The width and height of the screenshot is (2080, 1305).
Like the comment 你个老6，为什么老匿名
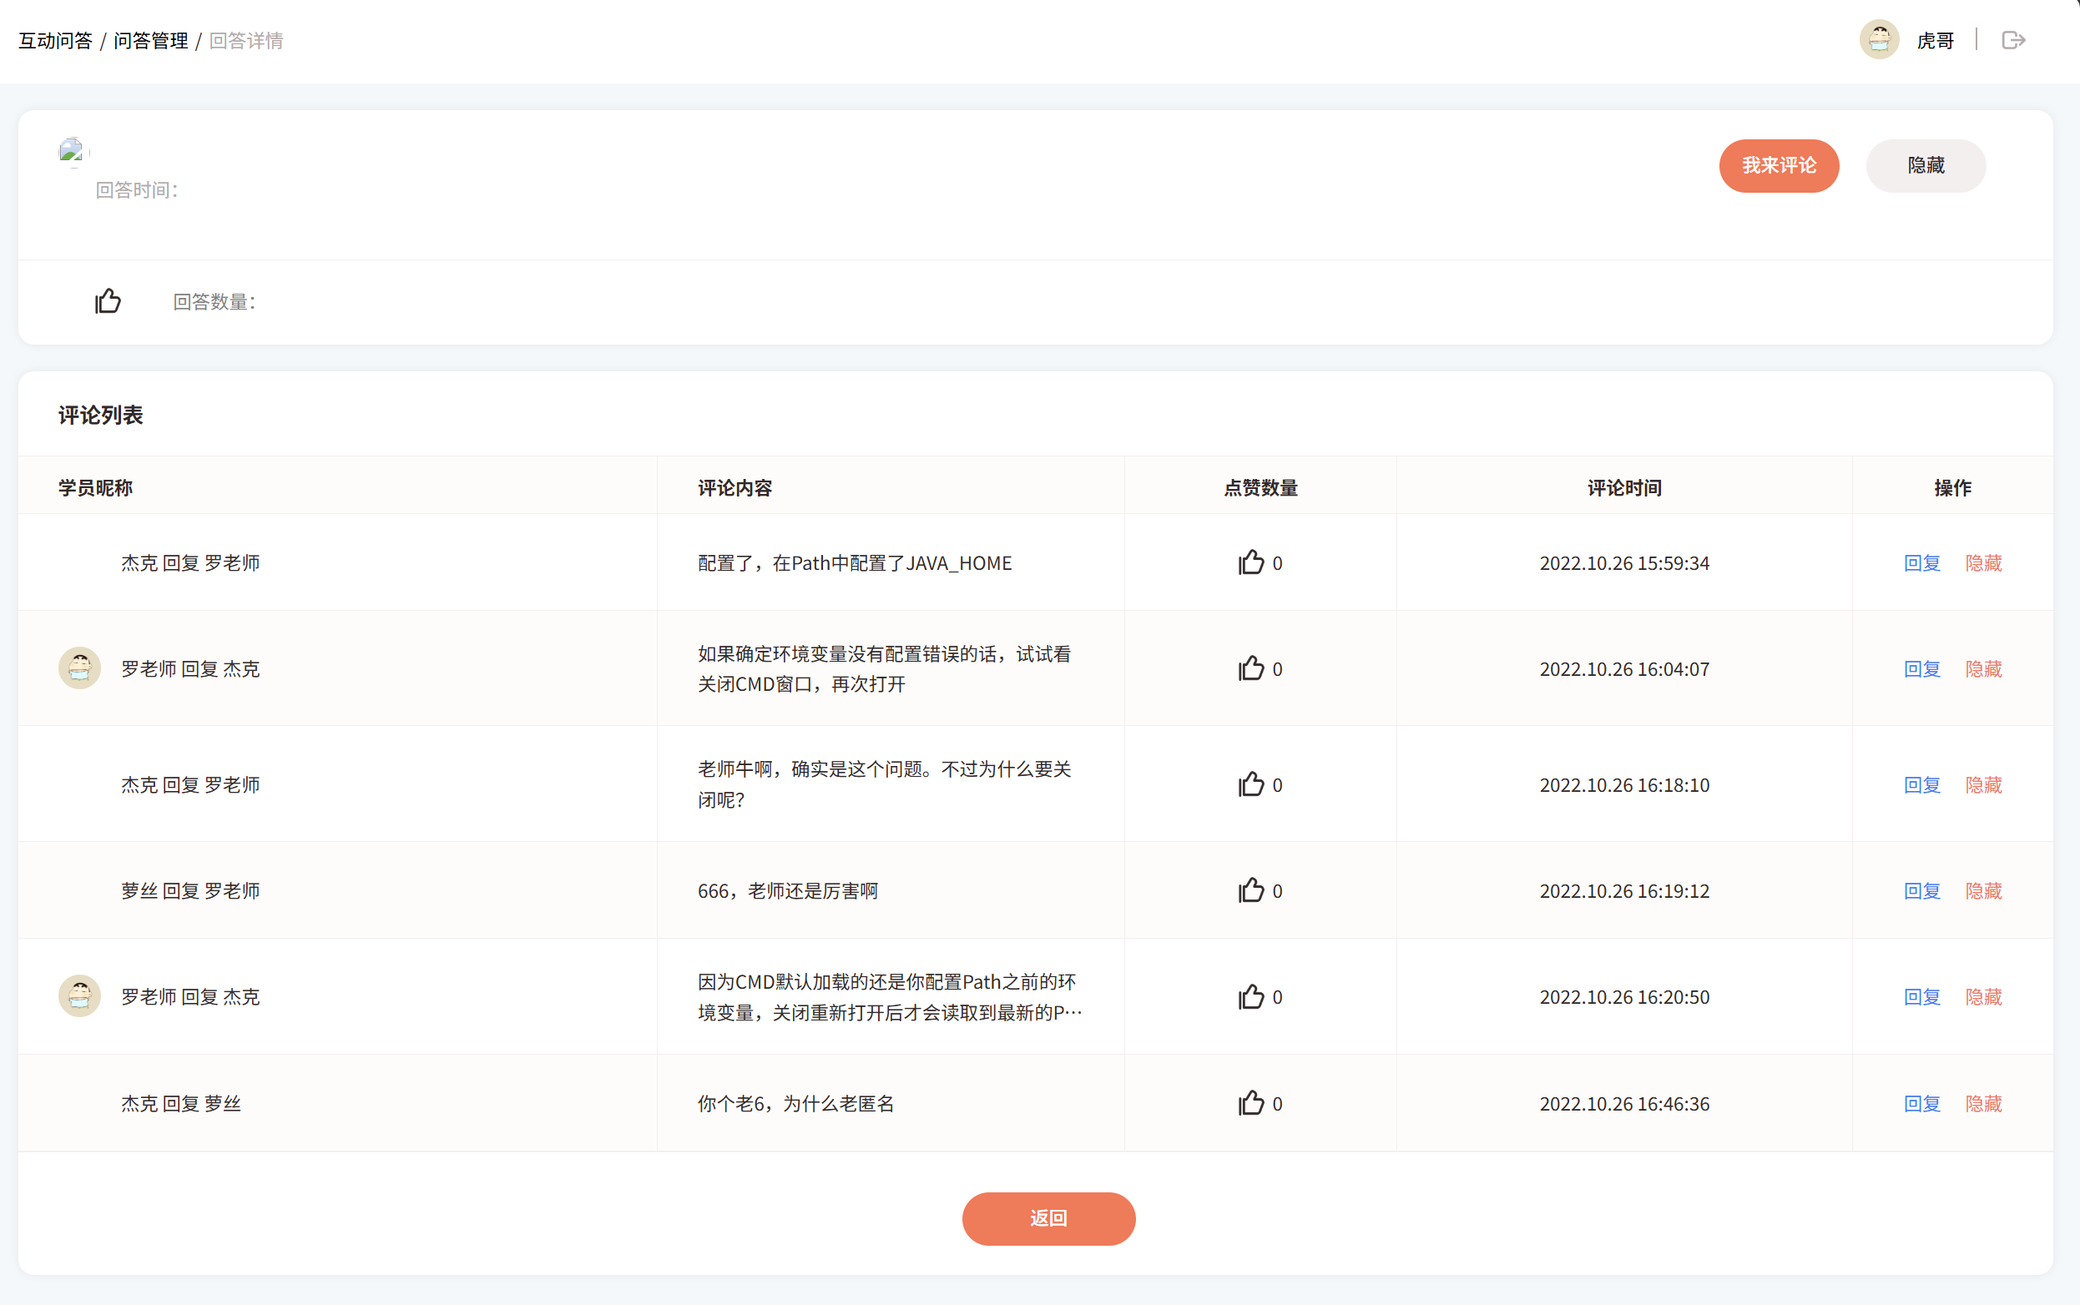pyautogui.click(x=1250, y=1103)
